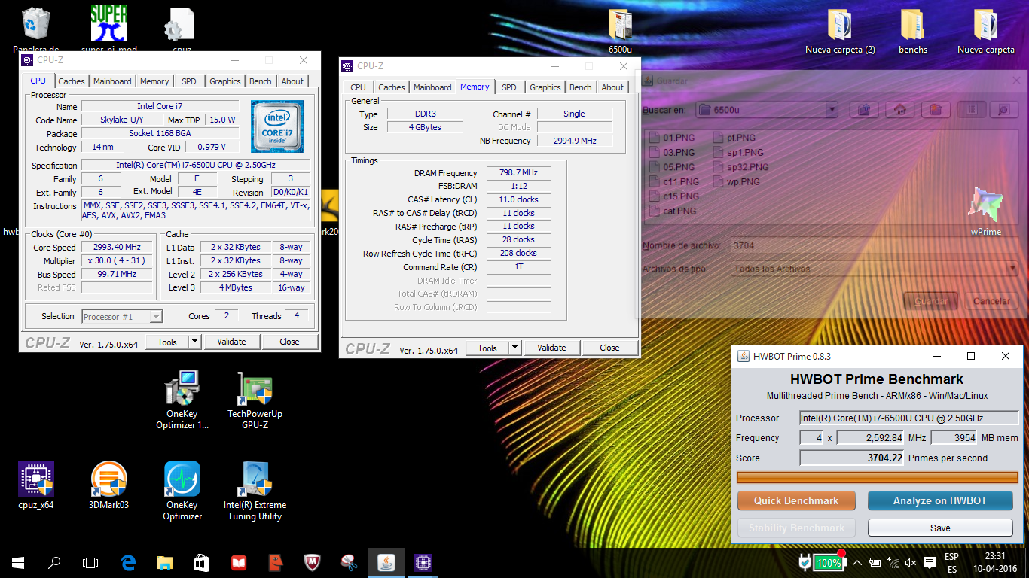Open Graphics tab in the Memory CPU-Z window

click(545, 87)
